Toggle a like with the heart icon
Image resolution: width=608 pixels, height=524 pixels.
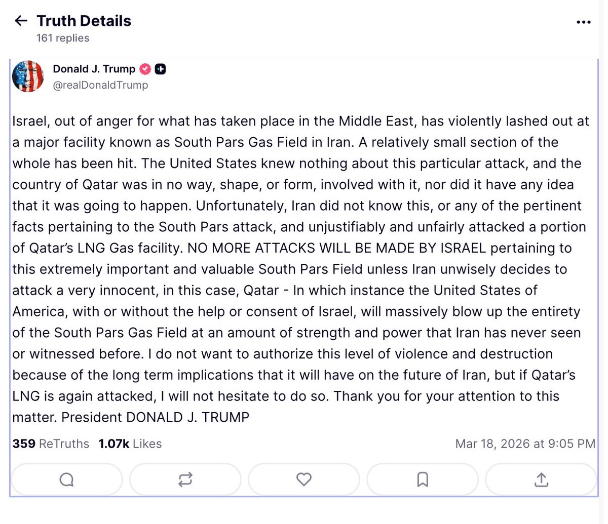(303, 479)
